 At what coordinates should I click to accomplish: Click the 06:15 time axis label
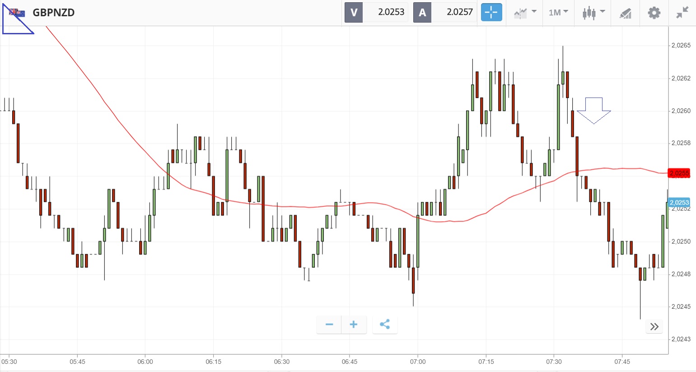coord(214,362)
